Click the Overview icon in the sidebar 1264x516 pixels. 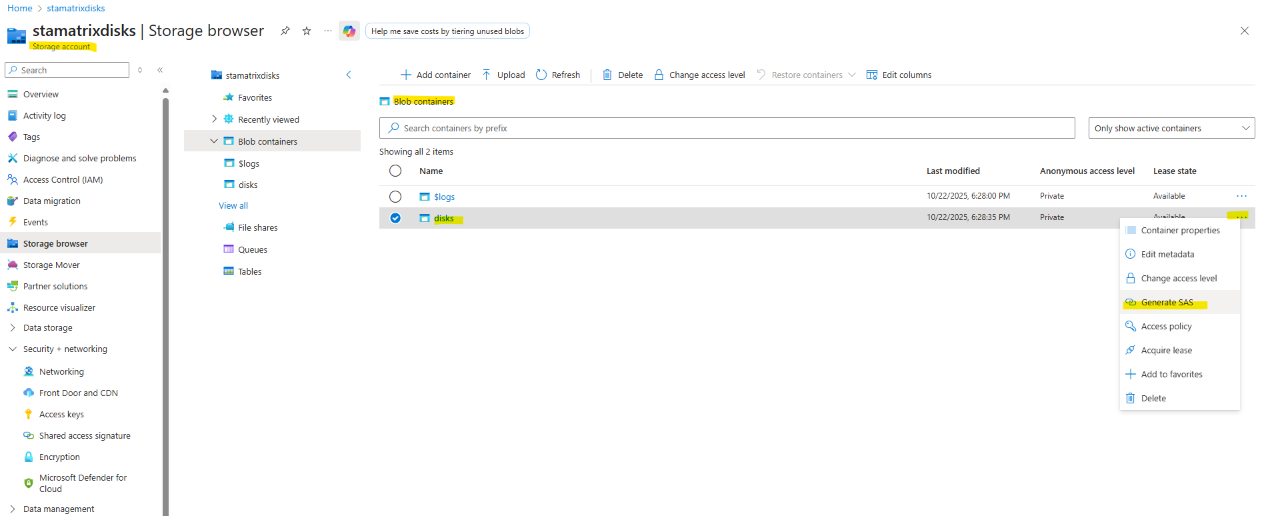coord(13,94)
